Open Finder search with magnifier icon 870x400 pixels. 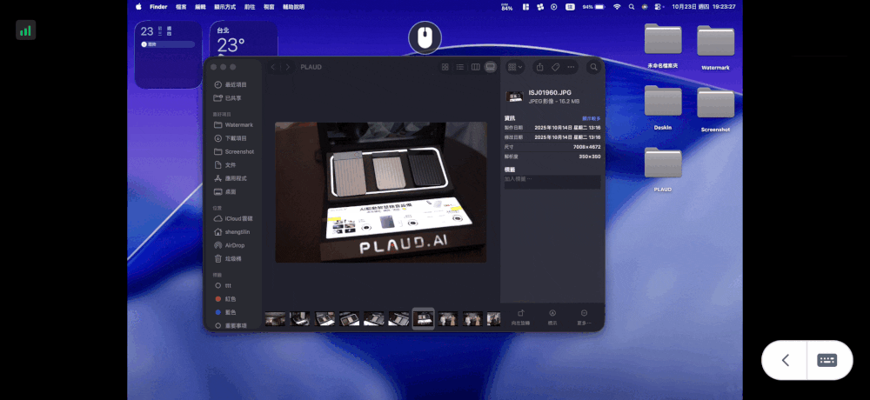click(x=594, y=67)
